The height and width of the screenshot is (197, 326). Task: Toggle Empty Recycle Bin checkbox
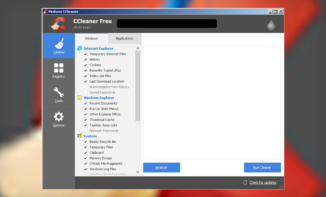coord(85,142)
